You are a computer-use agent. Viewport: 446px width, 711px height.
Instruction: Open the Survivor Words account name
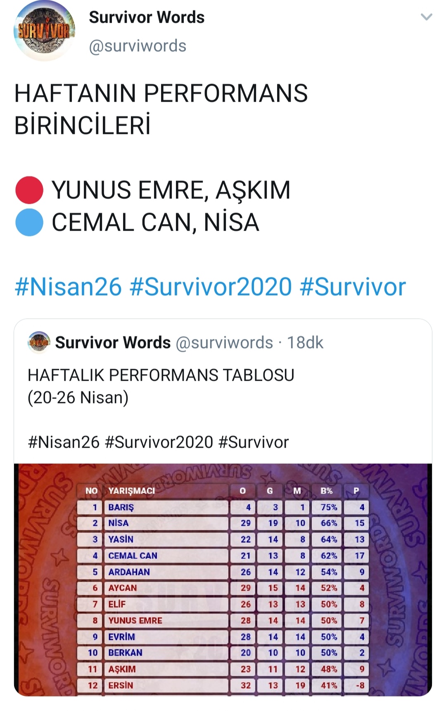pyautogui.click(x=147, y=17)
